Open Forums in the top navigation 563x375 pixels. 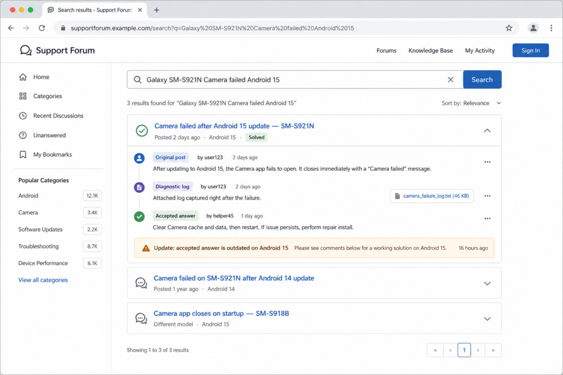tap(387, 51)
